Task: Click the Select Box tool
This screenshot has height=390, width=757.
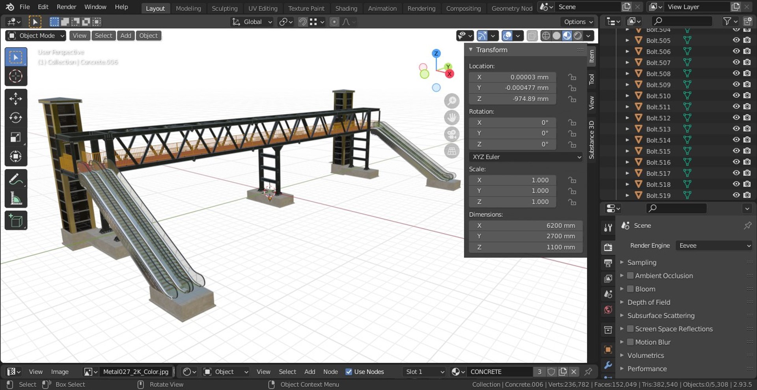Action: [x=16, y=57]
